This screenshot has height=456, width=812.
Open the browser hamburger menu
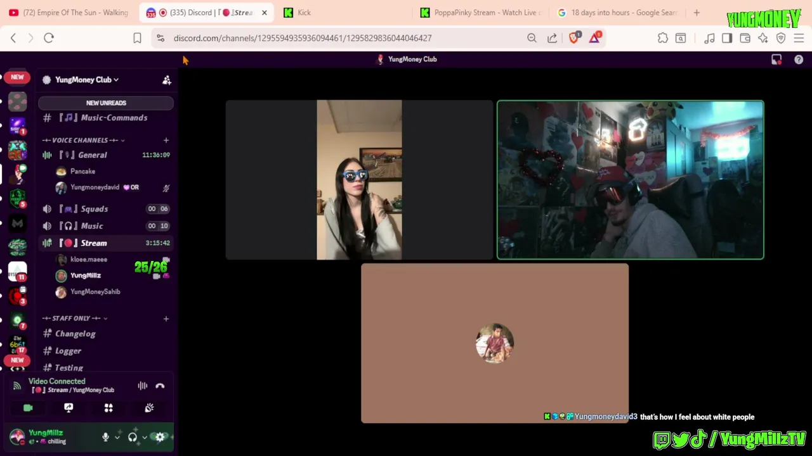click(799, 38)
